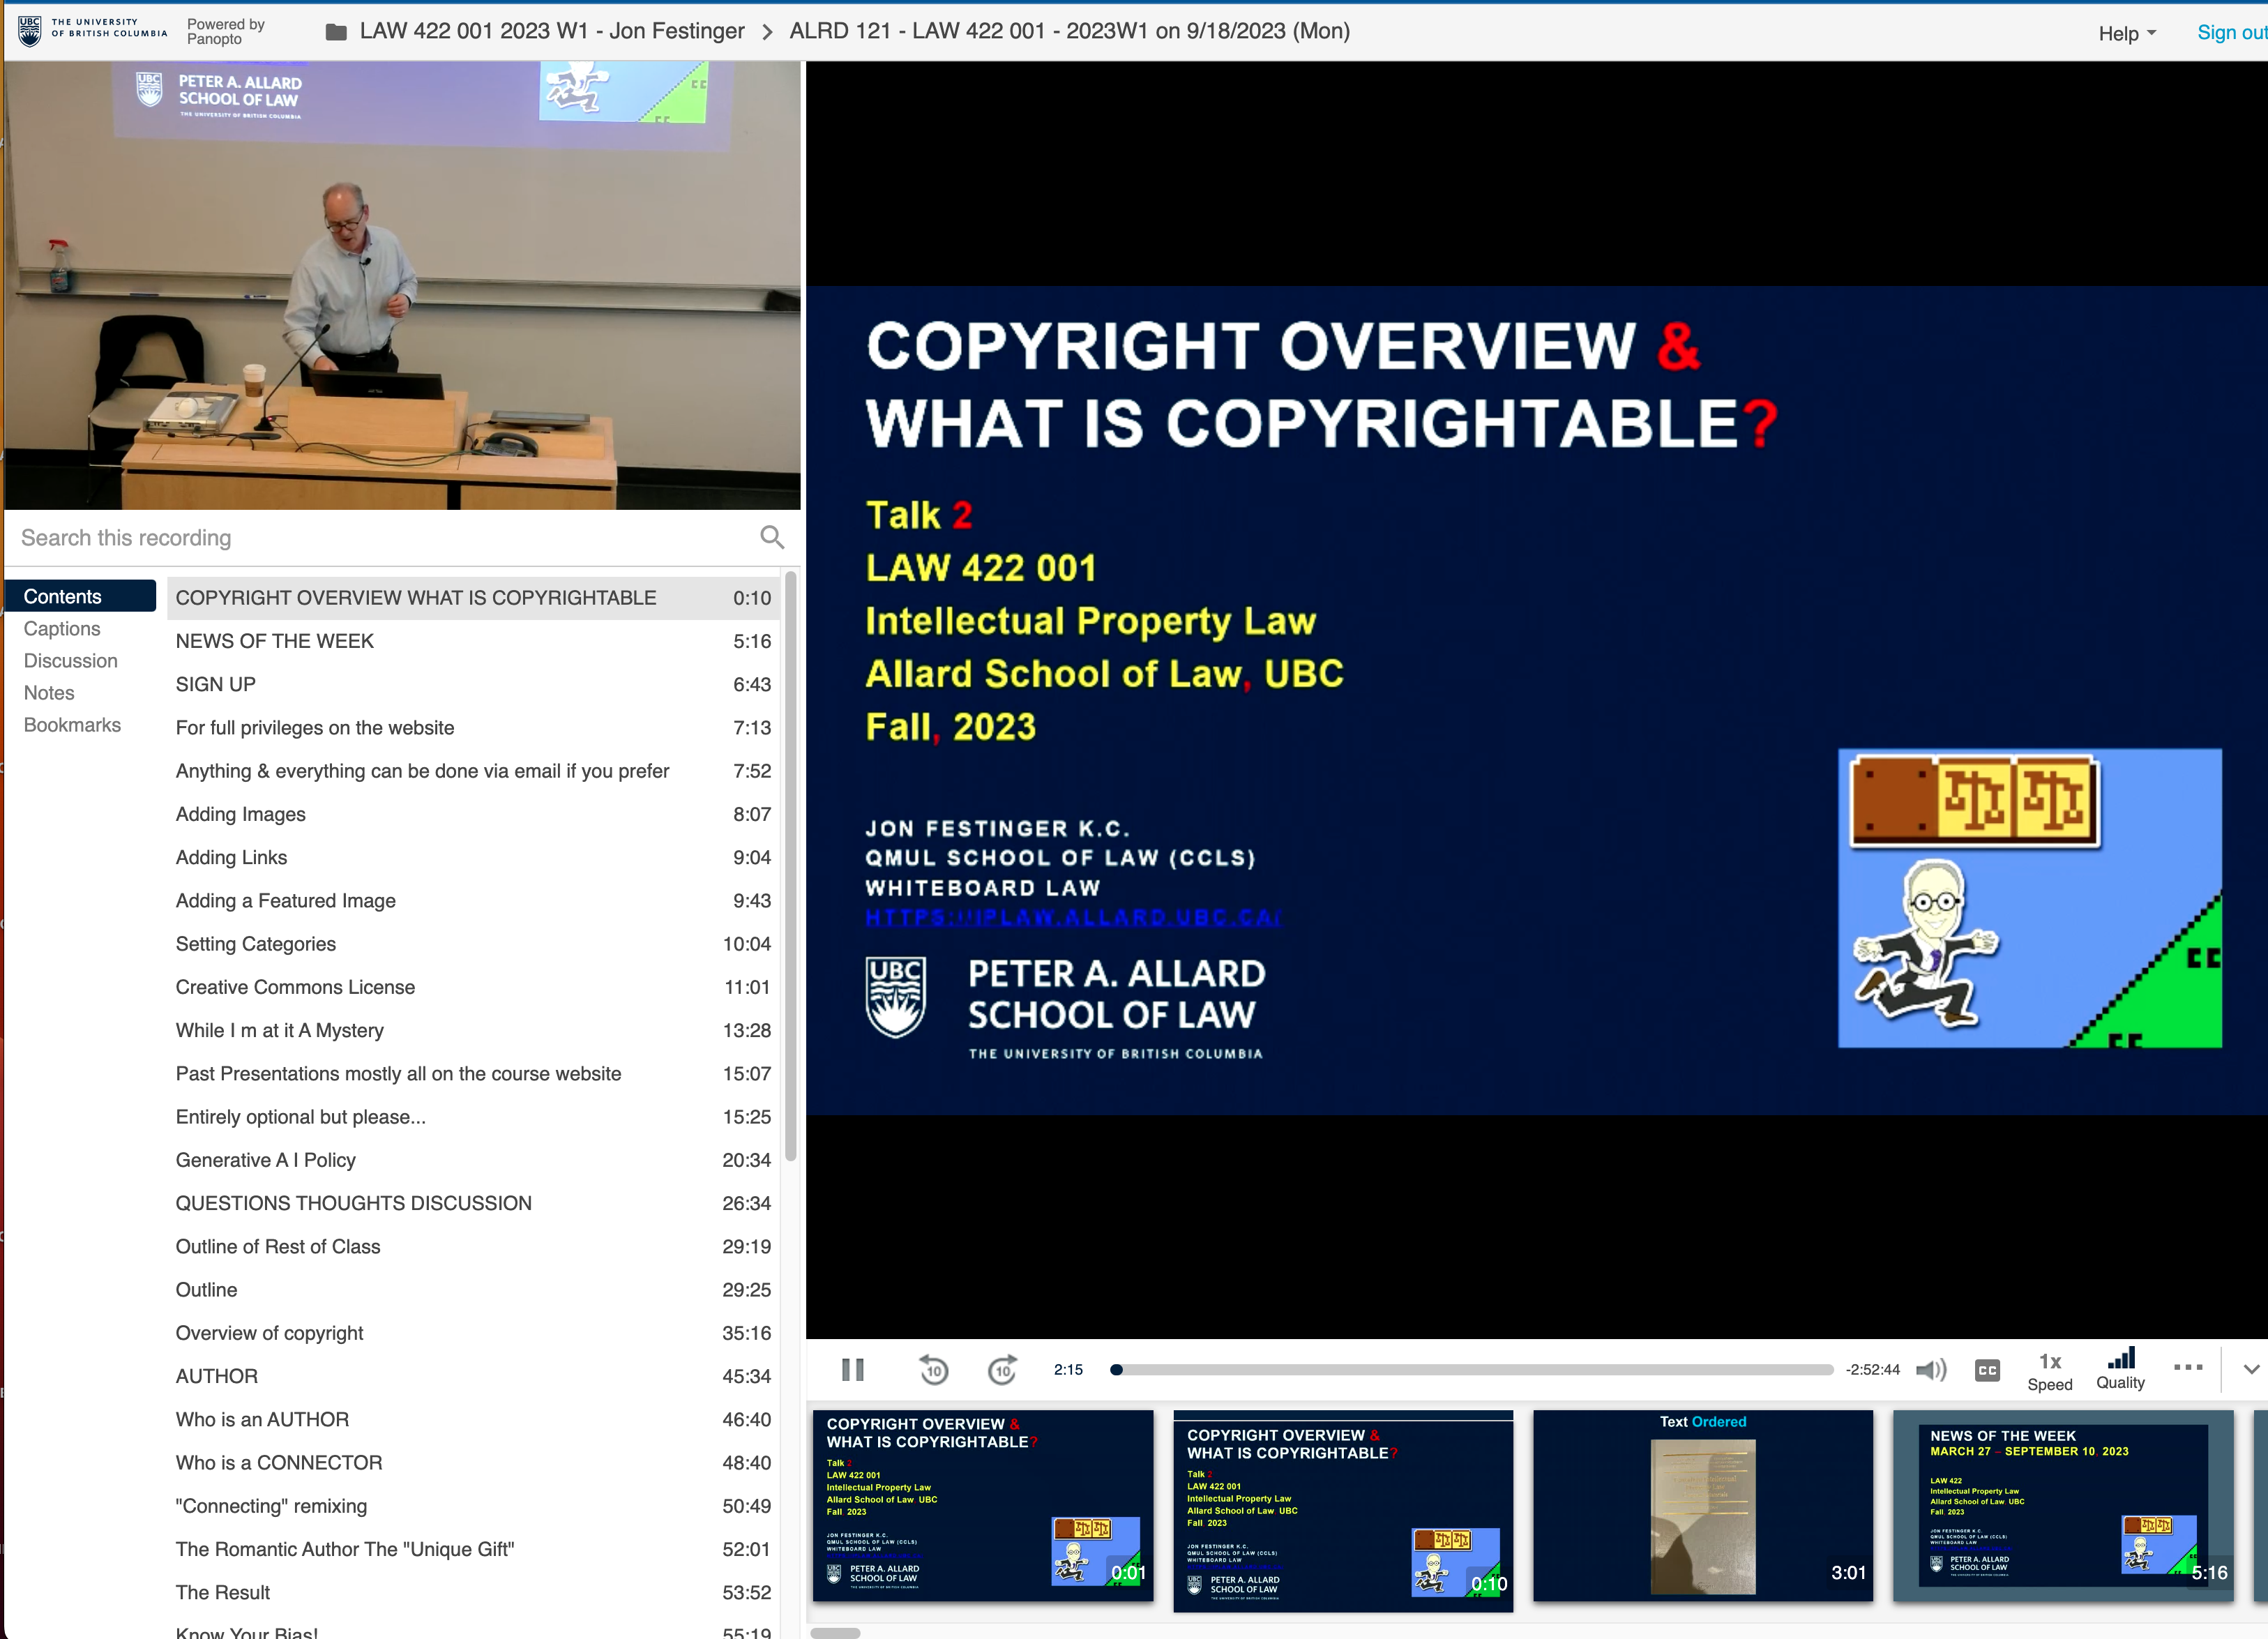
Task: Jump to Overview of copyright chapter
Action: pyautogui.click(x=473, y=1333)
